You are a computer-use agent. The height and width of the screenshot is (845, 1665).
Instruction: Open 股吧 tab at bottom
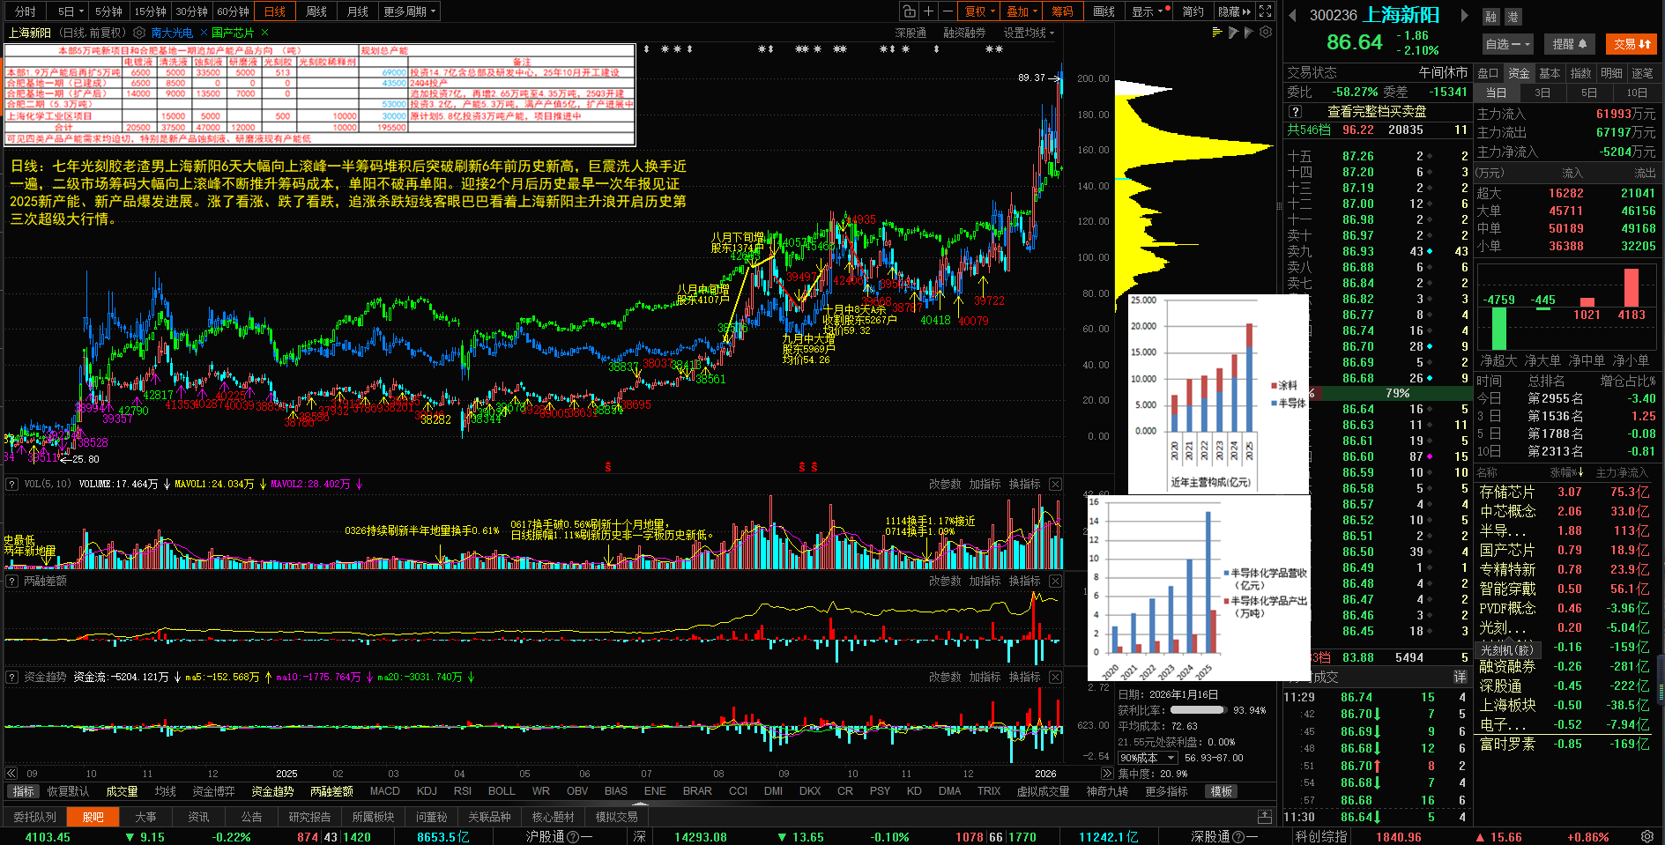pos(93,817)
